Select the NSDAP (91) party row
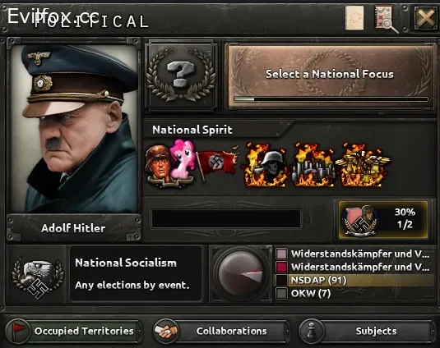This screenshot has width=440, height=348. [354, 280]
